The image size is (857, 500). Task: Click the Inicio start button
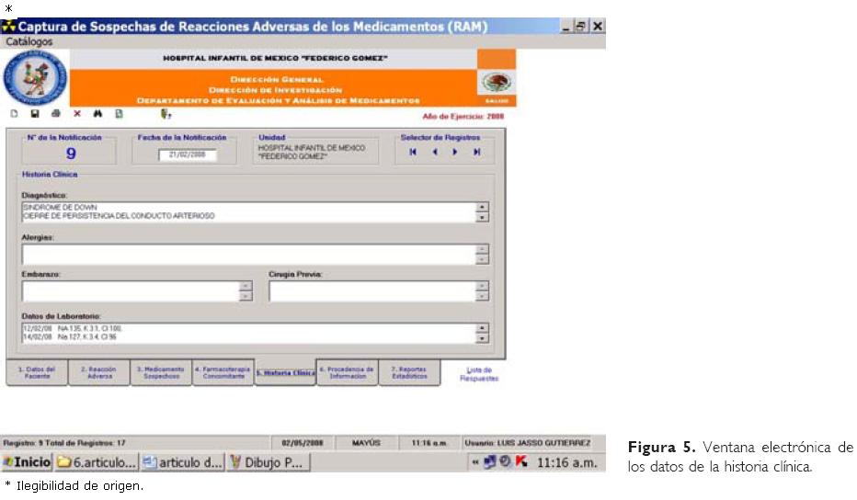(x=27, y=462)
